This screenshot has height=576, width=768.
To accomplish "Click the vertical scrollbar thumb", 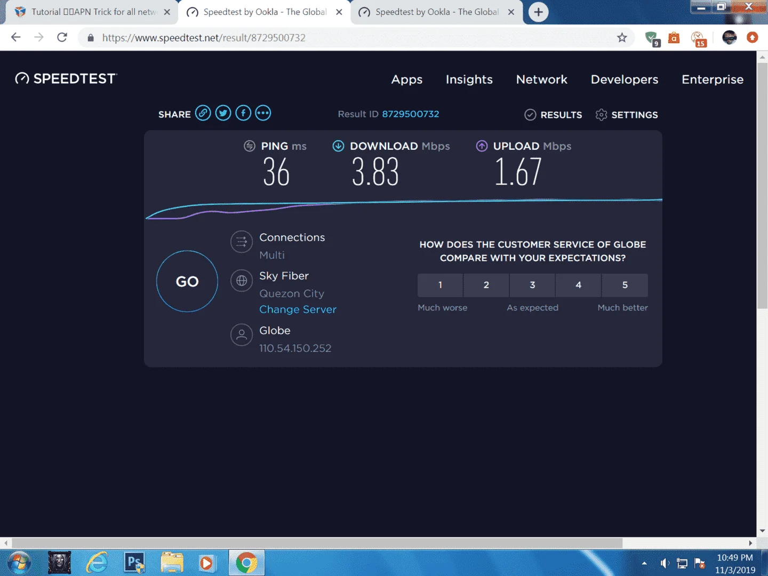I will point(762,186).
